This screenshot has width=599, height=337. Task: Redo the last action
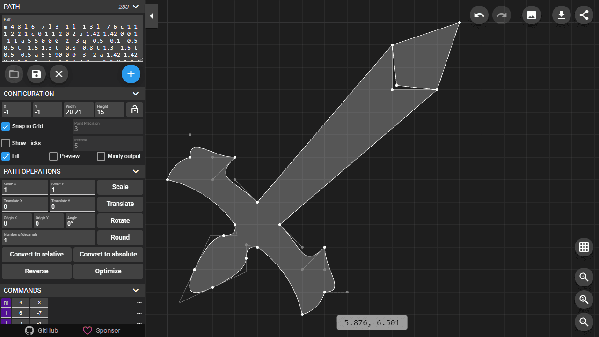[x=502, y=15]
